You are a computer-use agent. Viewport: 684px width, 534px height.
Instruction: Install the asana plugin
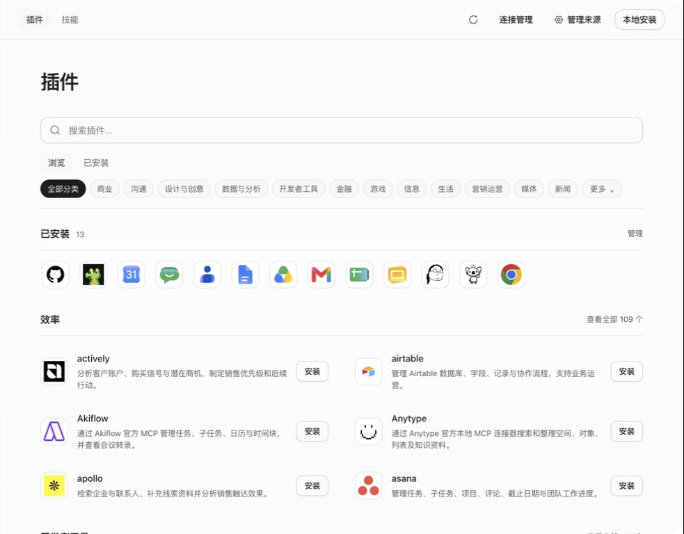pos(626,485)
